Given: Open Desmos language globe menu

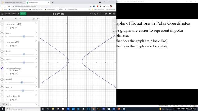Looking at the screenshot, I should click(x=114, y=14).
